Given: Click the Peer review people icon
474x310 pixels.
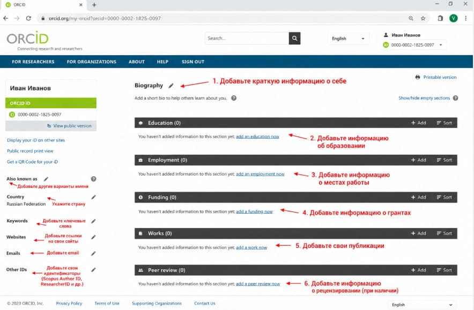Looking at the screenshot, I should pos(140,270).
